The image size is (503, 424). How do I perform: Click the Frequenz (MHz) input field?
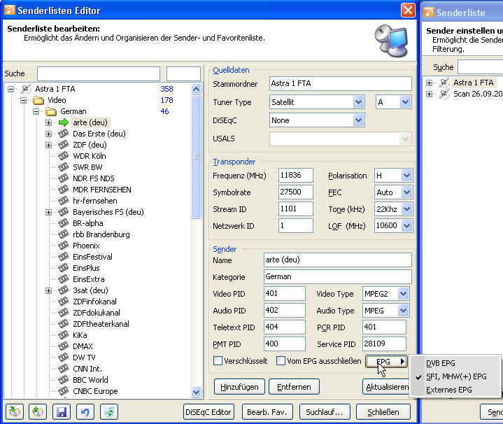[295, 176]
